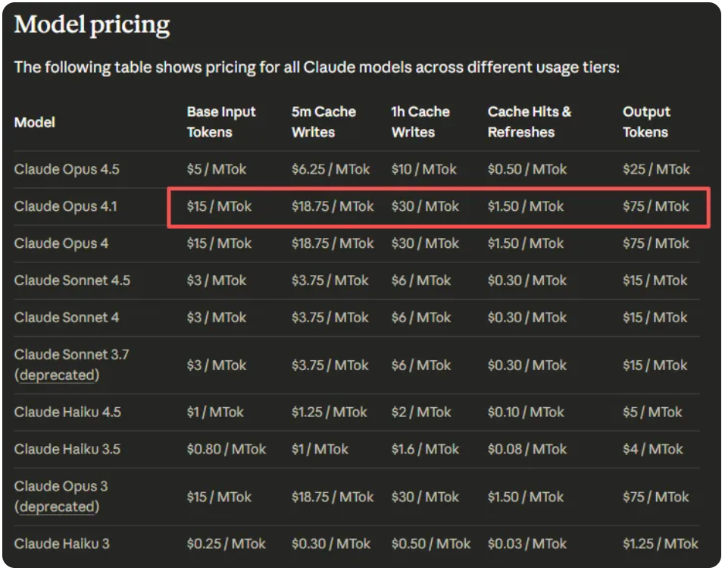Click the "Output Tokens" column header
This screenshot has height=571, width=725.
click(x=646, y=122)
